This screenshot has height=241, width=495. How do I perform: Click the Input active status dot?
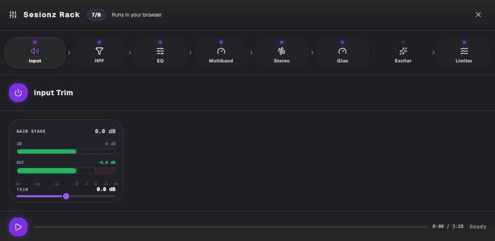(35, 42)
